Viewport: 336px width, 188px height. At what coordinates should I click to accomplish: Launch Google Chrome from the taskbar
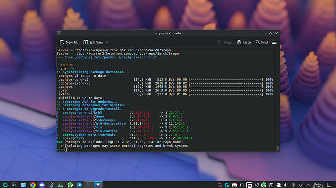33,185
